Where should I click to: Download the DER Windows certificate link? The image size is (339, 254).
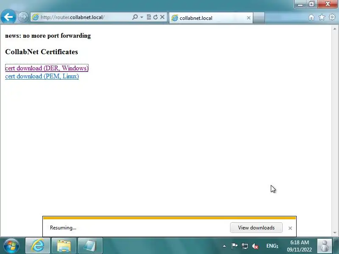(x=47, y=68)
